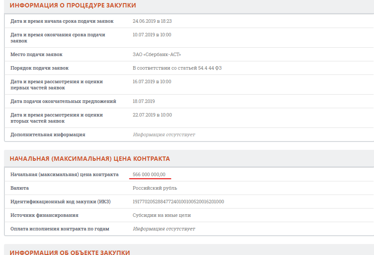Click the label 'Порядок подачи заявок'

pyautogui.click(x=39, y=68)
